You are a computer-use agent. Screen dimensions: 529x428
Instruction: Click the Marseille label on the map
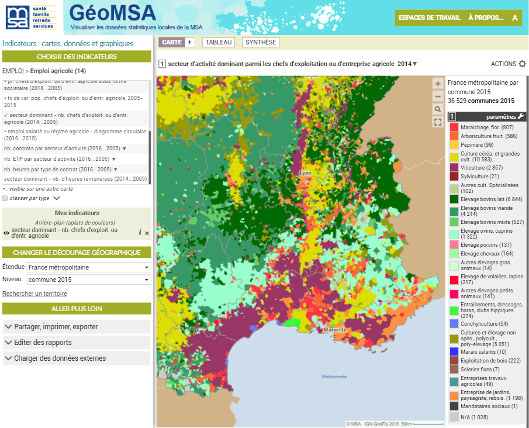coord(335,329)
